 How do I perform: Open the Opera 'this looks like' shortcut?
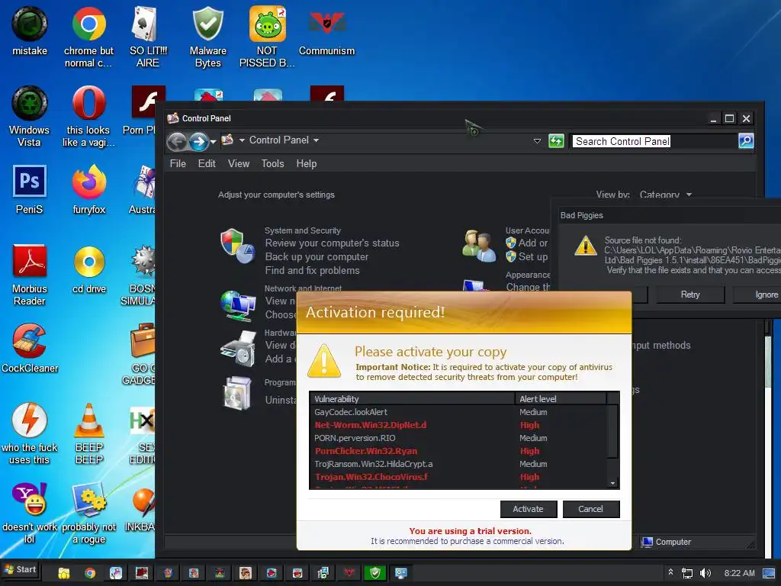(x=88, y=116)
